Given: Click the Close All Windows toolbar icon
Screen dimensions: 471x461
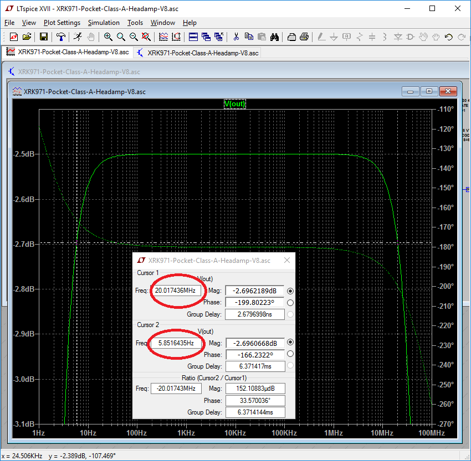Looking at the screenshot, I should [219, 37].
